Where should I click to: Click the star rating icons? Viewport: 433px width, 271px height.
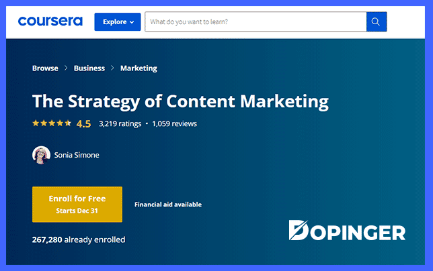pyautogui.click(x=52, y=123)
